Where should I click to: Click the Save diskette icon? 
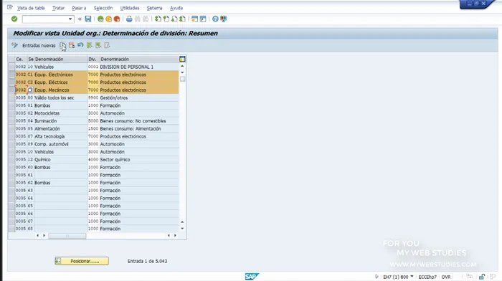pyautogui.click(x=88, y=19)
